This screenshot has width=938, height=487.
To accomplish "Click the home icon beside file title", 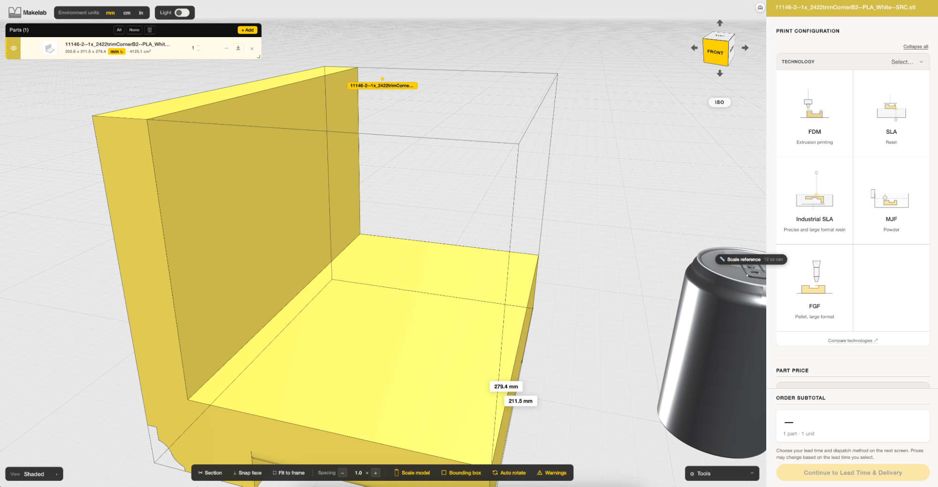I will [760, 8].
